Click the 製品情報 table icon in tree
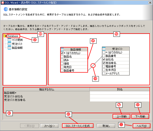 tap(9, 48)
